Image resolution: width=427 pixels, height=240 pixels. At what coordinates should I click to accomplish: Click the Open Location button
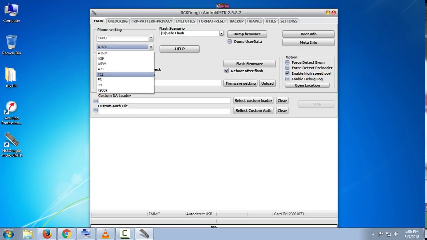307,85
